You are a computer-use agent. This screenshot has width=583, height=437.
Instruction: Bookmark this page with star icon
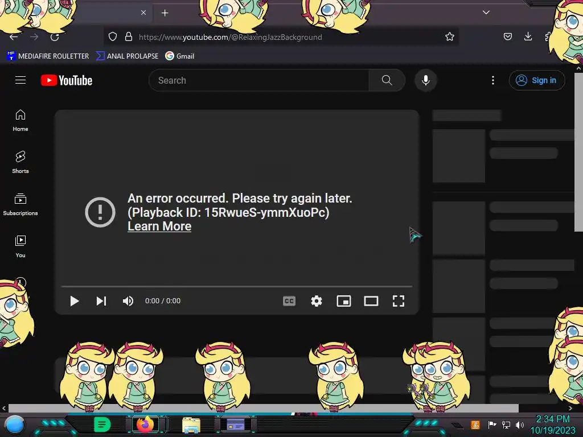(450, 36)
